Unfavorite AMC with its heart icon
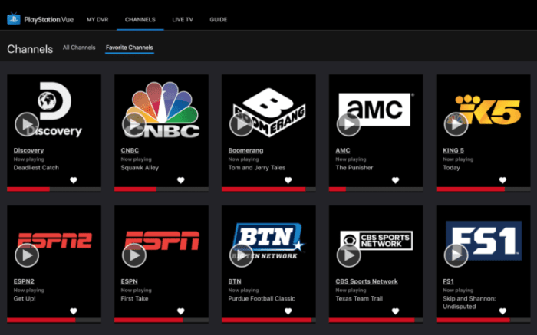The height and width of the screenshot is (335, 537). click(x=395, y=180)
